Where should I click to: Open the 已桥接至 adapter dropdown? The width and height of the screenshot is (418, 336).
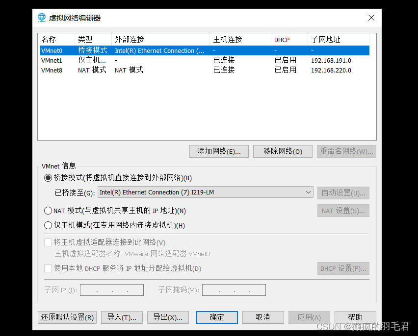pos(205,192)
